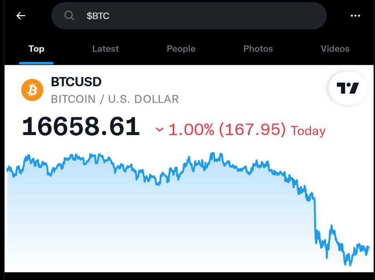
Task: Focus the $BTC search field
Action: pos(197,15)
